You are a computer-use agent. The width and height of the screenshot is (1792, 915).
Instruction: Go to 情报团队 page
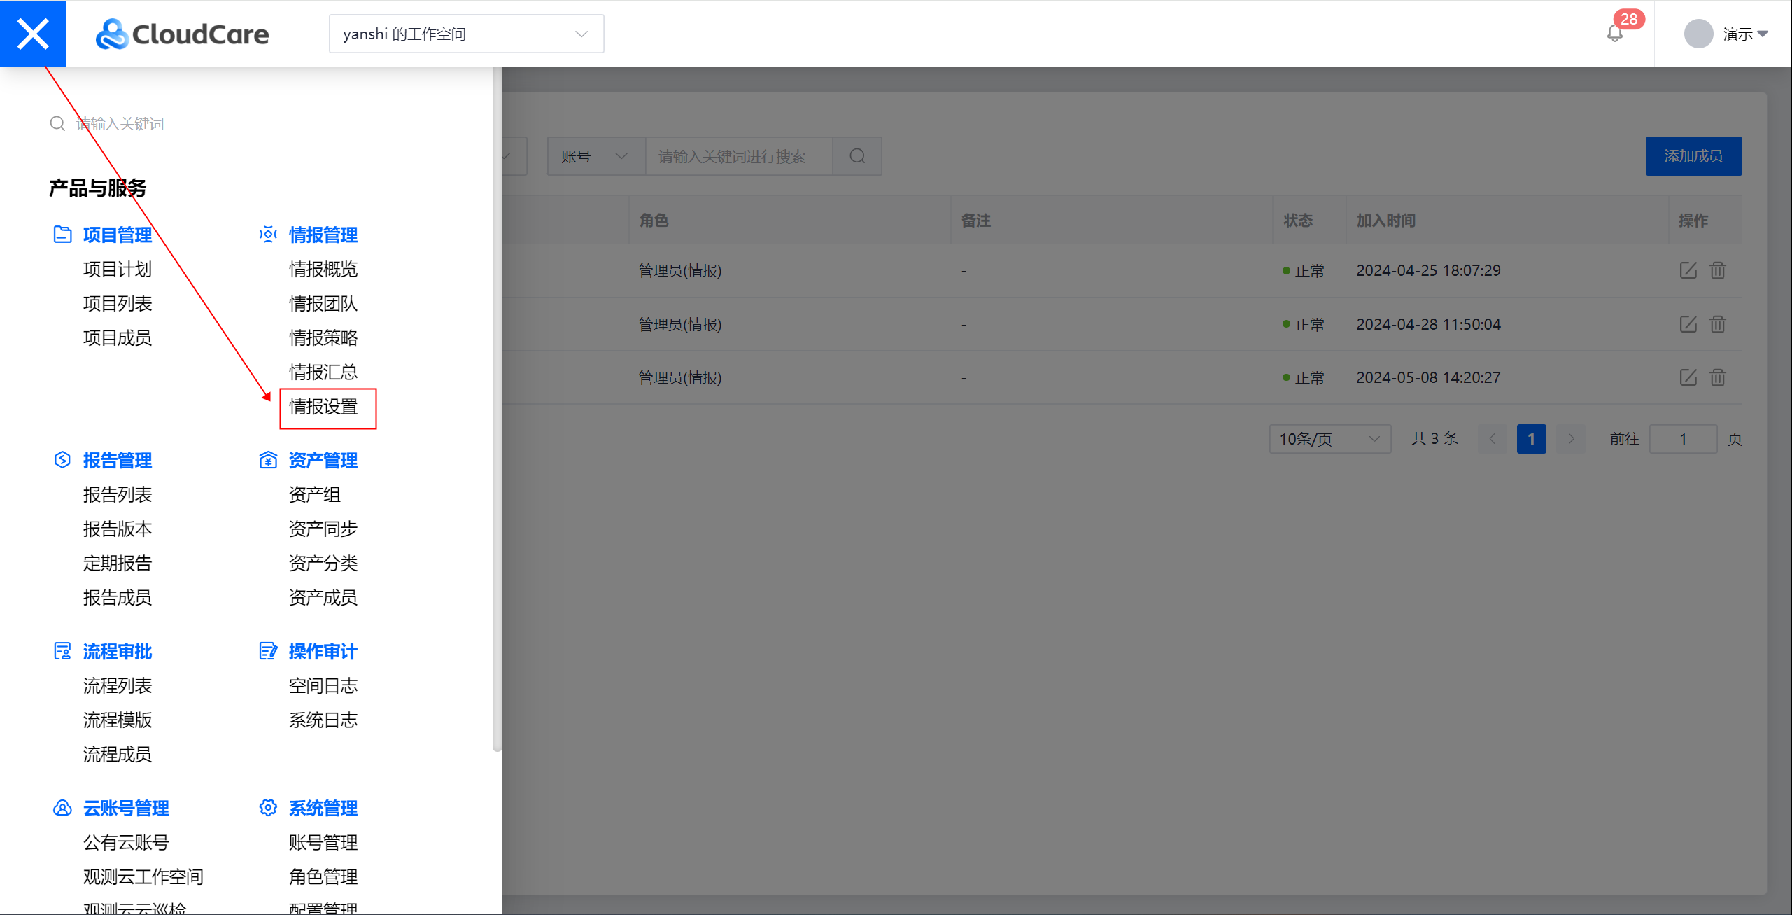[323, 304]
